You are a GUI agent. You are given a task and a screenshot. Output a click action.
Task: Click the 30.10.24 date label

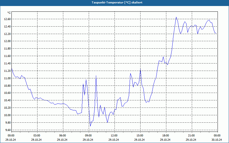coord(217,140)
